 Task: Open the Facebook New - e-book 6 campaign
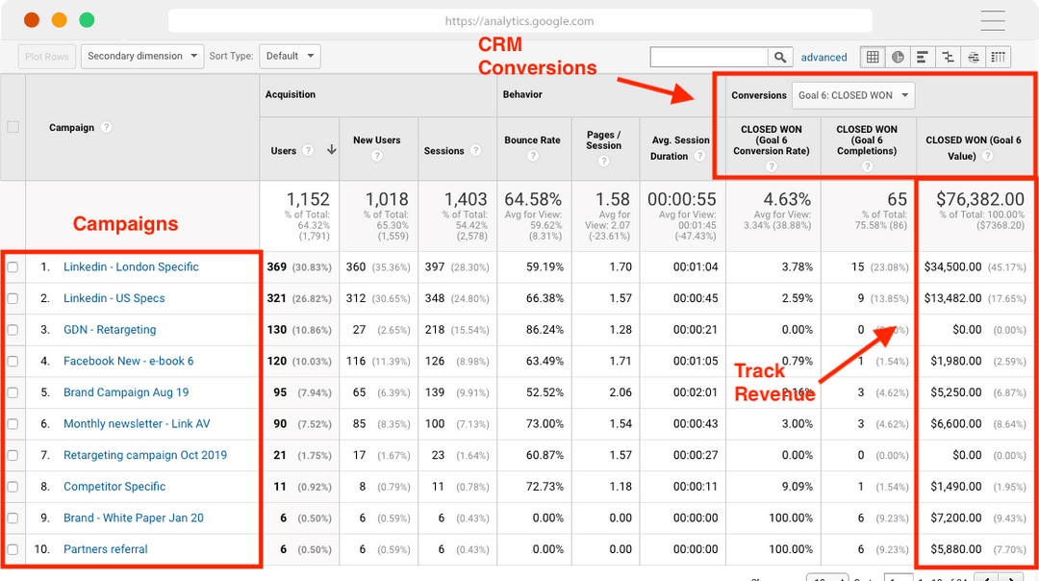129,361
